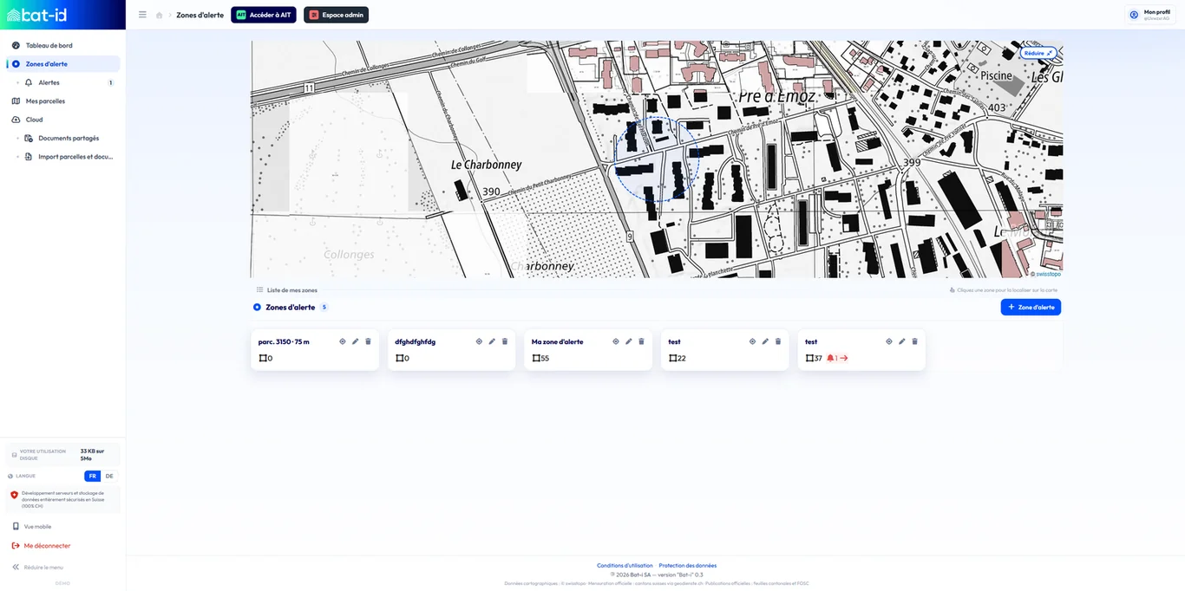Click the Accéder à AIT button
Screen dimensions: 1185x591
[x=264, y=15]
